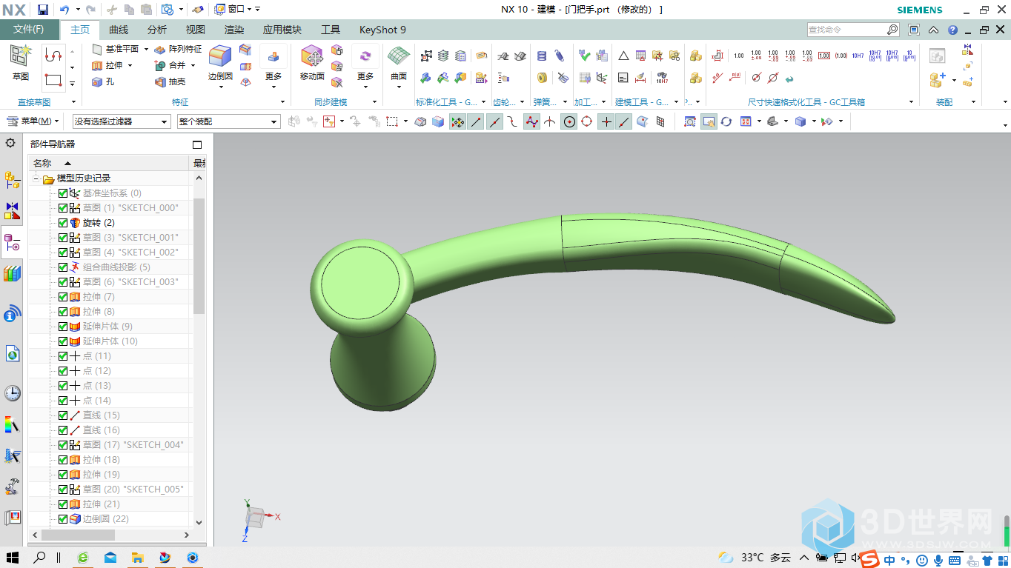Uncheck the 旋转 (2) feature checkbox
Image resolution: width=1011 pixels, height=568 pixels.
(63, 223)
